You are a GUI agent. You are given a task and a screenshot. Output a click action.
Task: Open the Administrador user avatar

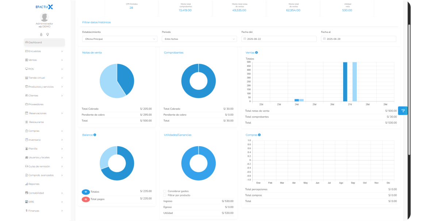[44, 17]
